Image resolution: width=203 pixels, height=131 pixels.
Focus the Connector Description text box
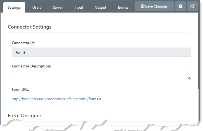101,75
